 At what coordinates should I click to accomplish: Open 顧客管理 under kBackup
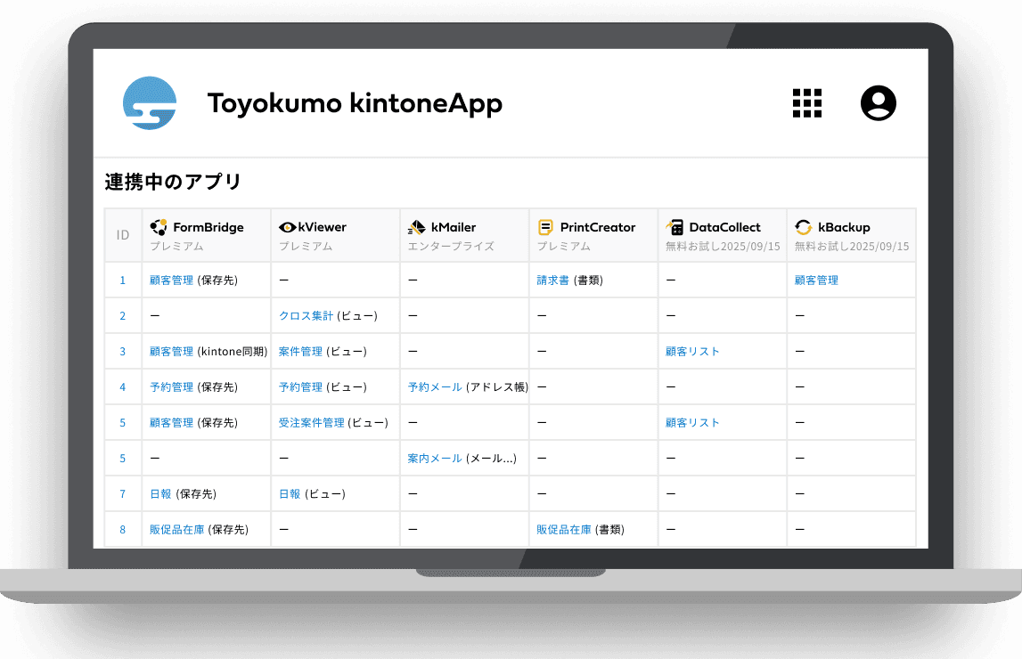tap(817, 280)
